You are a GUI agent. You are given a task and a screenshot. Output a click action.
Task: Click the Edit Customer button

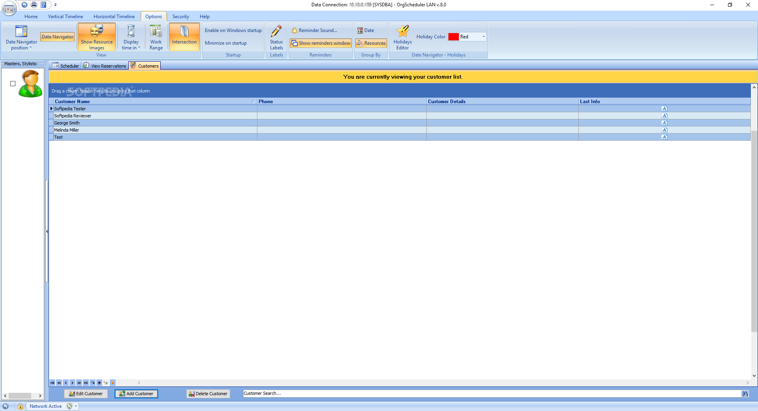pos(86,394)
